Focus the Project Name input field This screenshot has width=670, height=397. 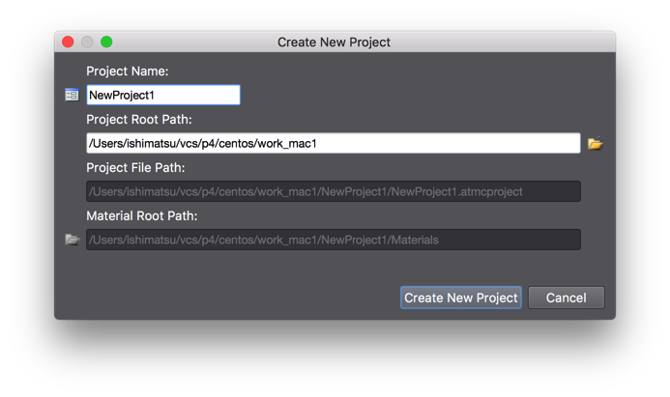pyautogui.click(x=163, y=95)
